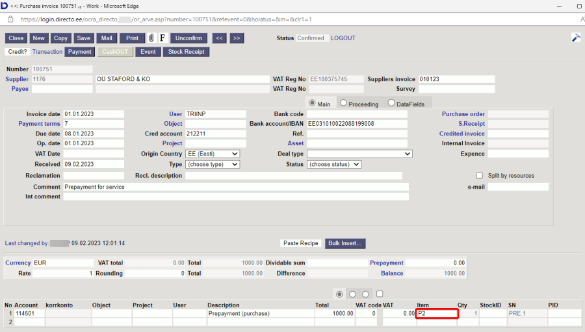Click the LOGOUT link

pos(343,38)
